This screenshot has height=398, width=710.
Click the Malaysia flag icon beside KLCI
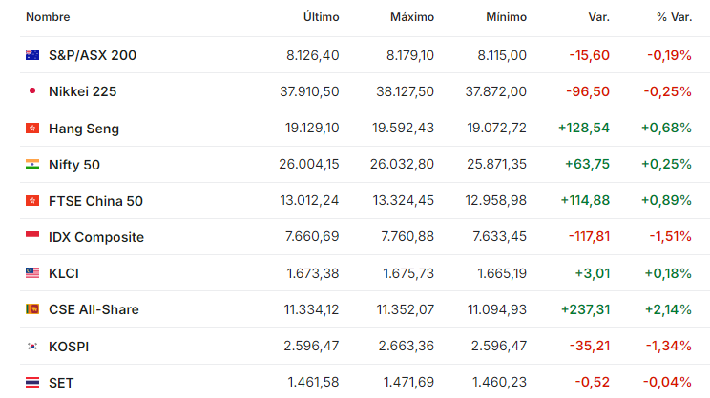(x=32, y=273)
